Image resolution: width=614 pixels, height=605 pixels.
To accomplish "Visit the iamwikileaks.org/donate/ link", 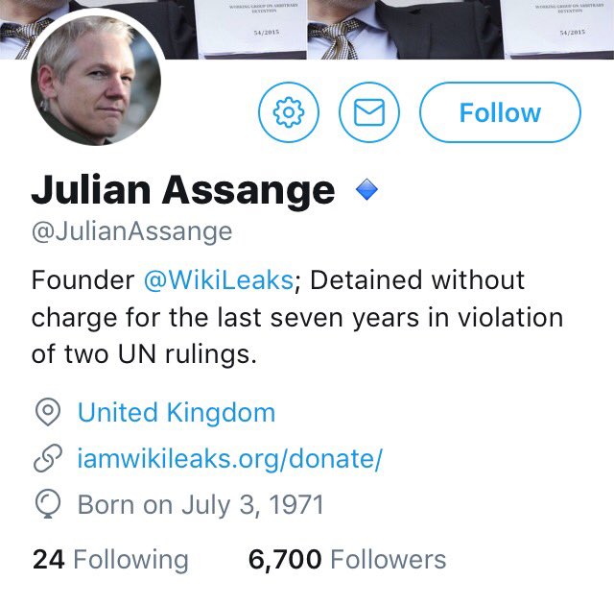I will click(230, 459).
